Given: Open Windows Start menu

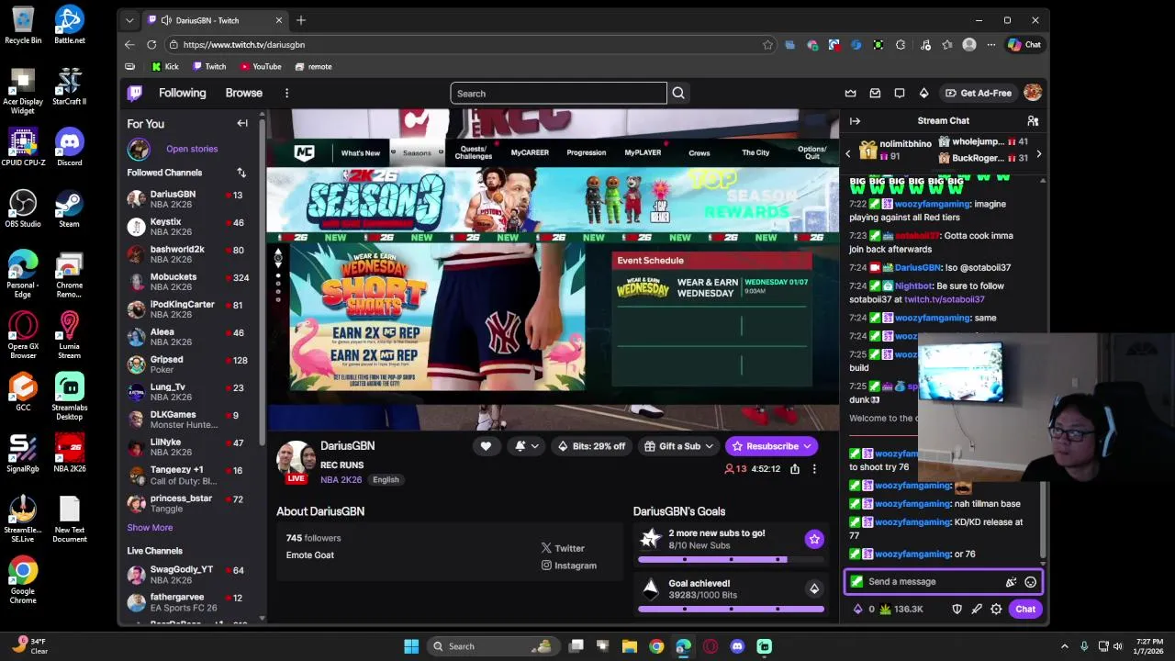Looking at the screenshot, I should (411, 646).
